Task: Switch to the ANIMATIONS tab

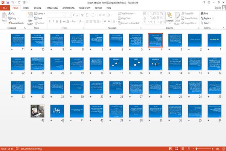Action: [x=69, y=8]
